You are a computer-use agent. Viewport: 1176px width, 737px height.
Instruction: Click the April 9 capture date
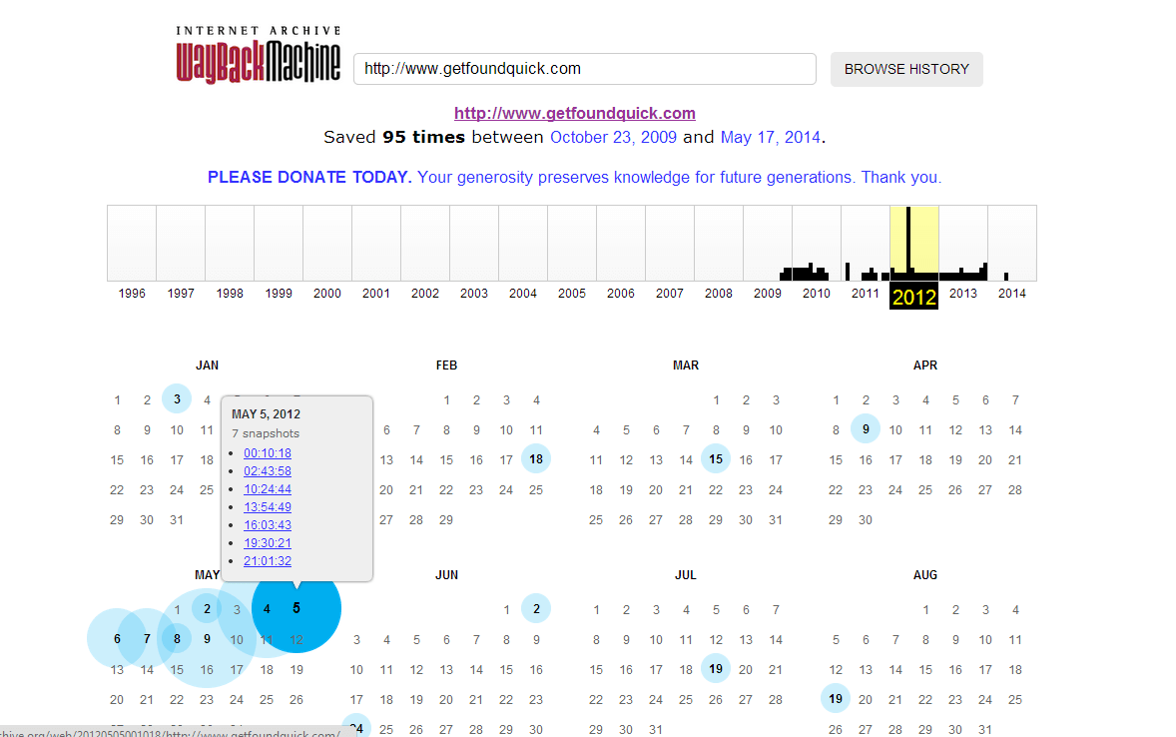coord(866,429)
